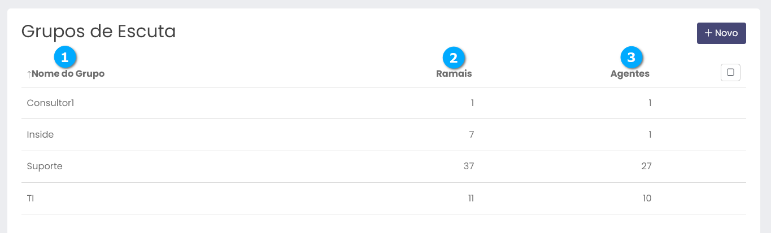Image resolution: width=771 pixels, height=233 pixels.
Task: Open the Inside group row
Action: click(40, 135)
